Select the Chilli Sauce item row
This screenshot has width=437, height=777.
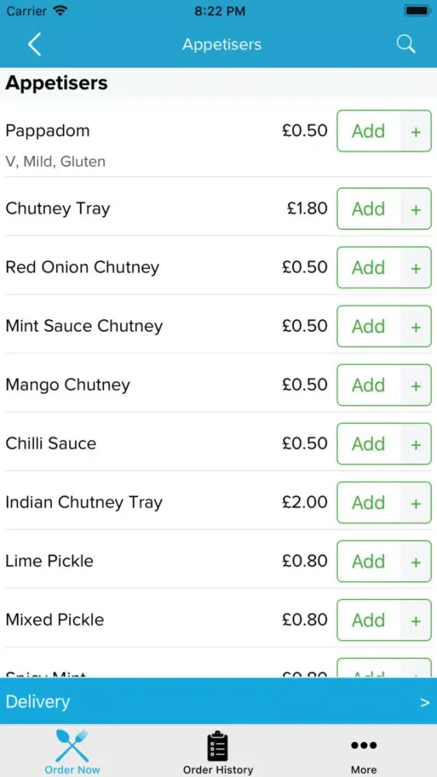218,441
